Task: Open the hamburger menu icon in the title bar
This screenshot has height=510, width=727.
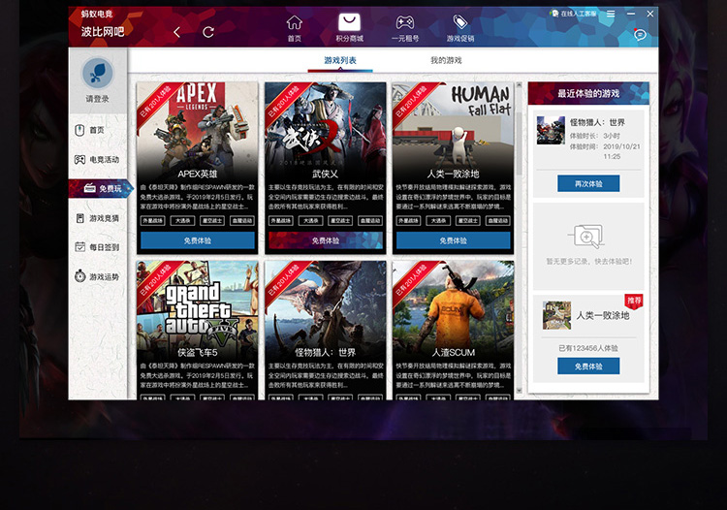Action: 611,14
